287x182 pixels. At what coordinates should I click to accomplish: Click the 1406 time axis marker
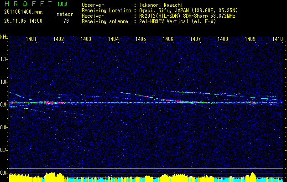click(168, 39)
